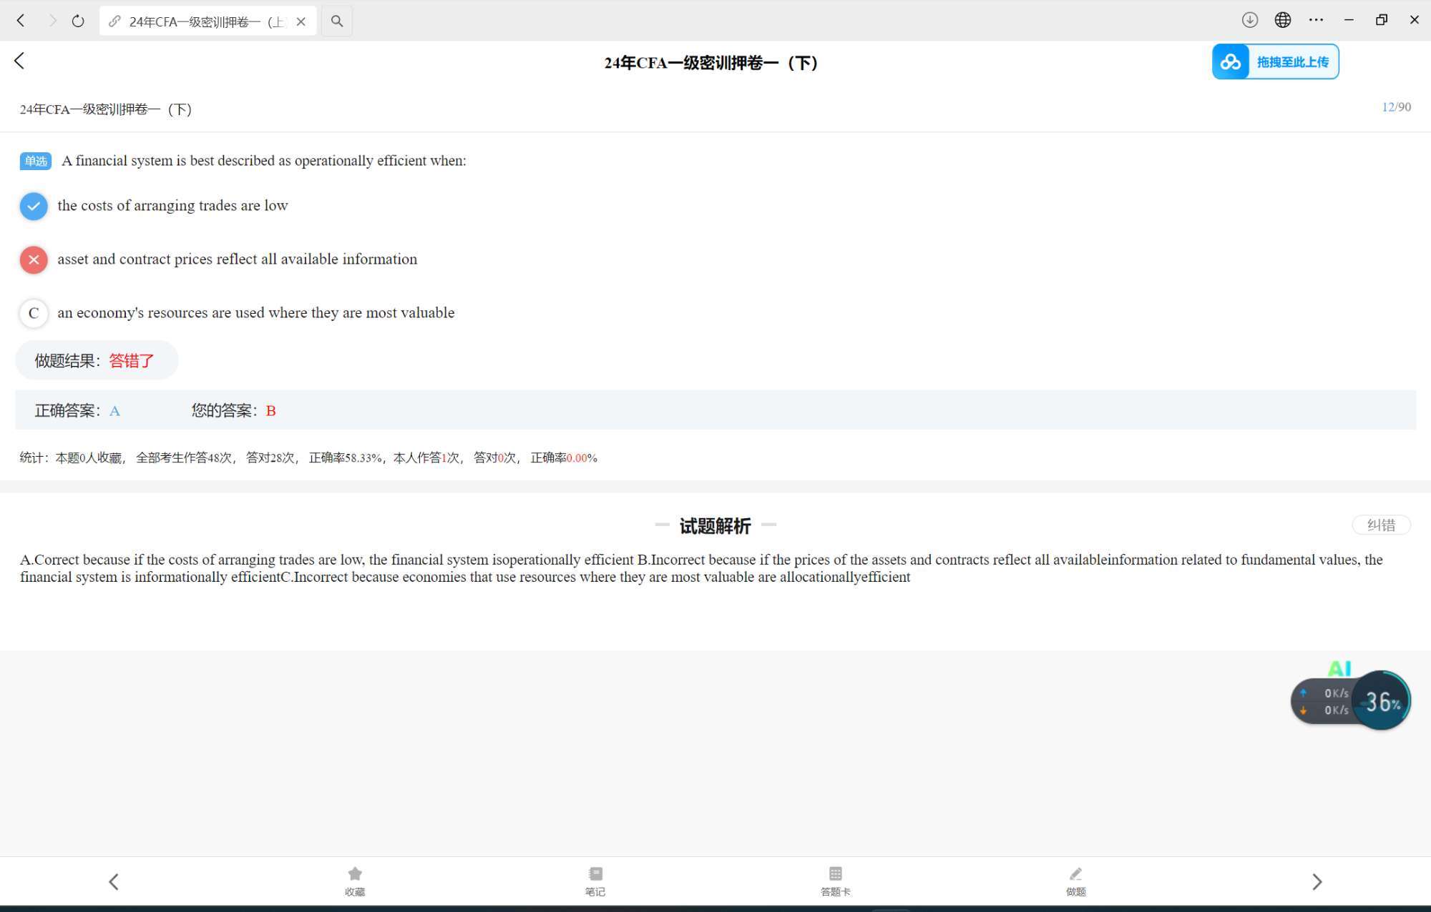Open the three-dots more options menu
The width and height of the screenshot is (1431, 912).
click(x=1316, y=20)
